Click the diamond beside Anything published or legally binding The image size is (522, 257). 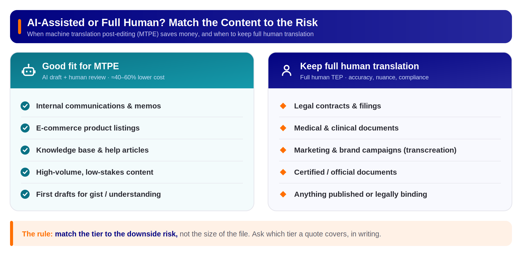point(283,194)
